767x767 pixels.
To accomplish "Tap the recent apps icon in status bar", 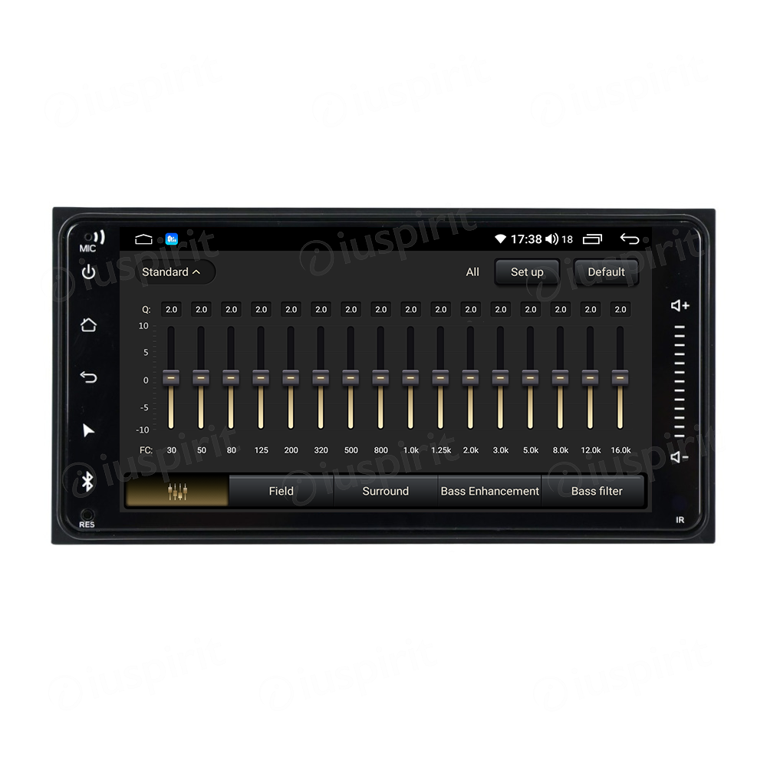I will point(592,239).
